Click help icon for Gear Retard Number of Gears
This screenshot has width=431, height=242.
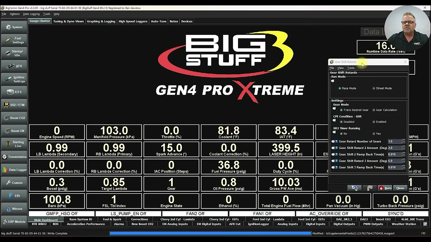tap(336, 142)
